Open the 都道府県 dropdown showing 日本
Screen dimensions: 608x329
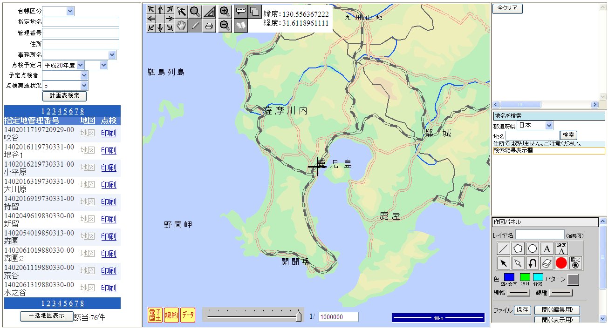click(x=548, y=126)
